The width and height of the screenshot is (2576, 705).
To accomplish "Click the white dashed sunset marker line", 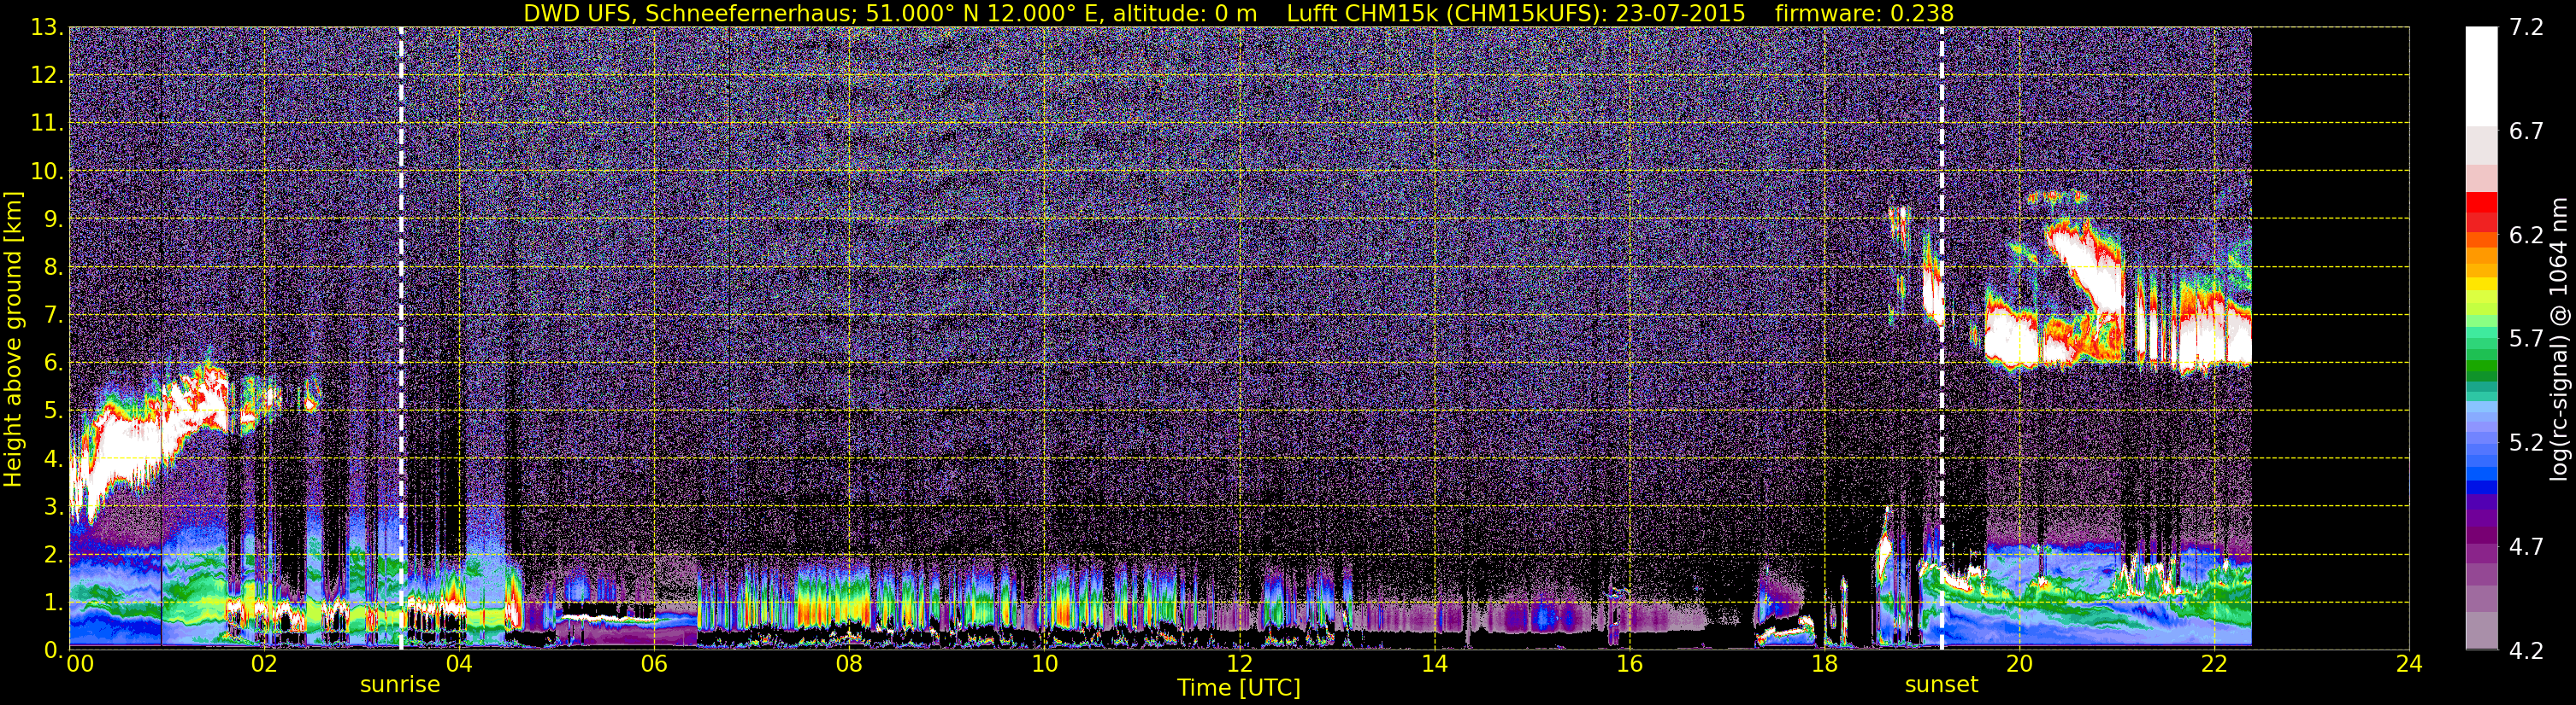I will [1942, 339].
